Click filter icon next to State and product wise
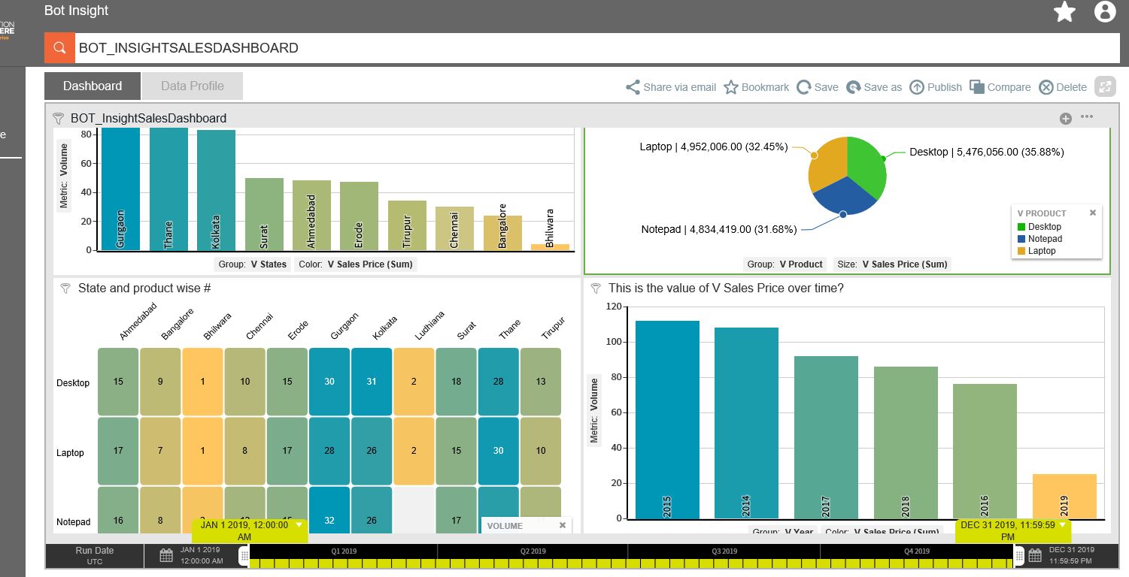This screenshot has height=577, width=1129. point(65,288)
